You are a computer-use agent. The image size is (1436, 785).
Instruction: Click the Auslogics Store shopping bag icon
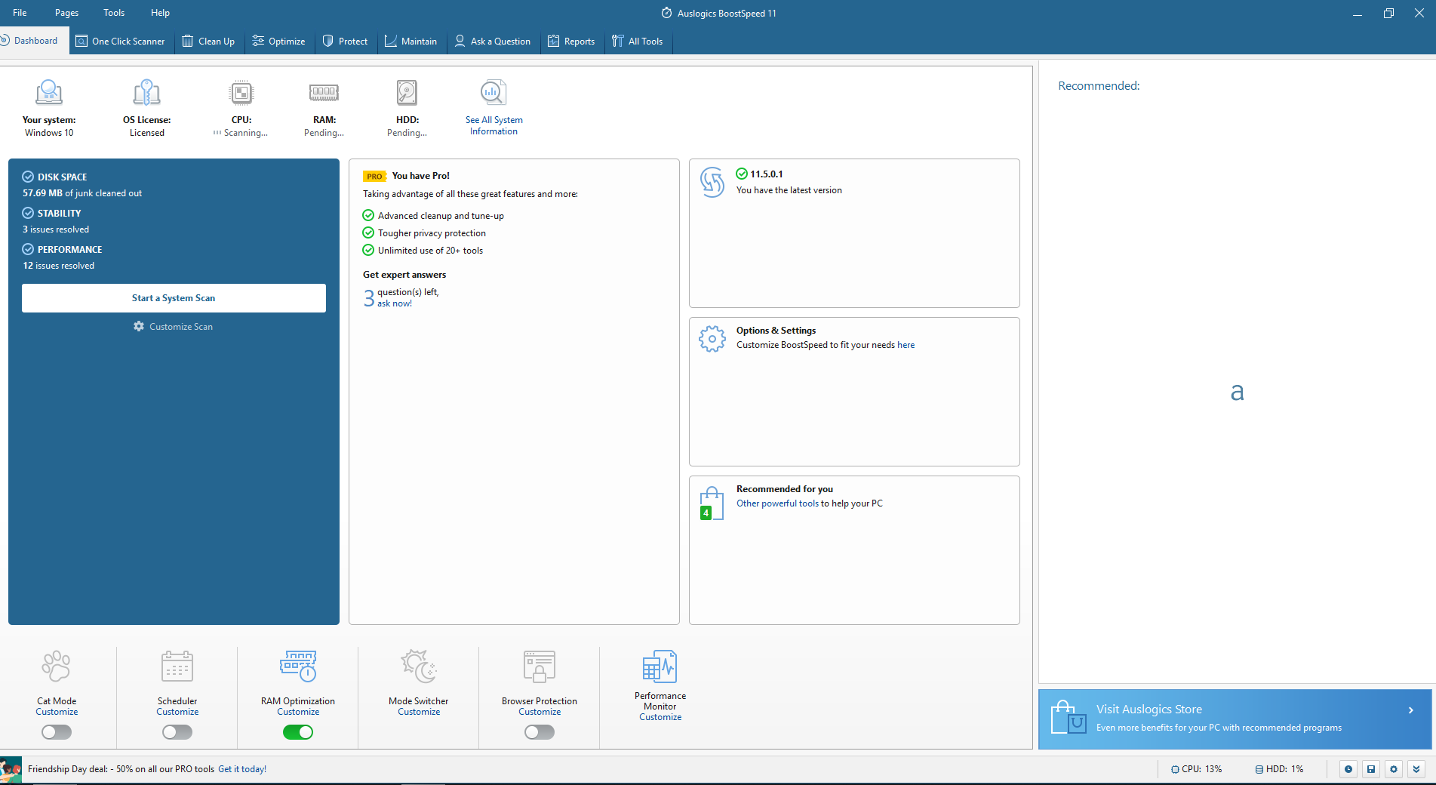[x=1069, y=718]
